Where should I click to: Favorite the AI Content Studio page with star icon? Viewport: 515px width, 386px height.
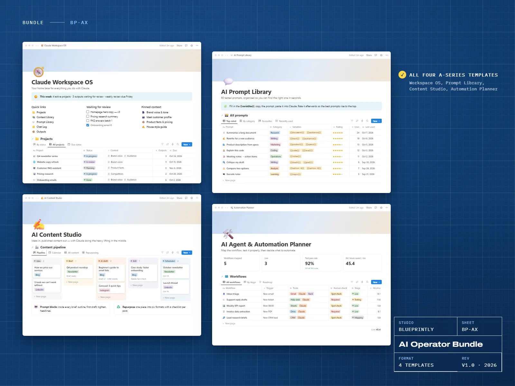[x=192, y=198]
